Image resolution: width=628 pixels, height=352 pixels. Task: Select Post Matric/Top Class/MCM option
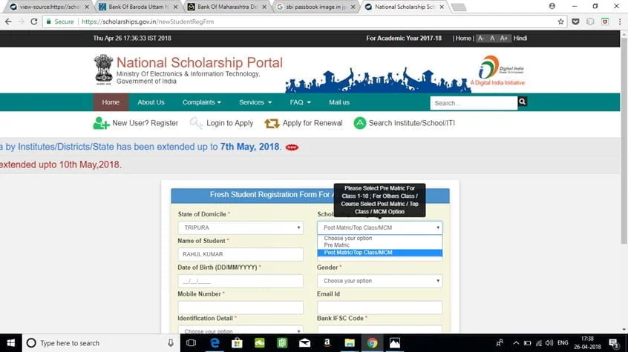point(379,253)
